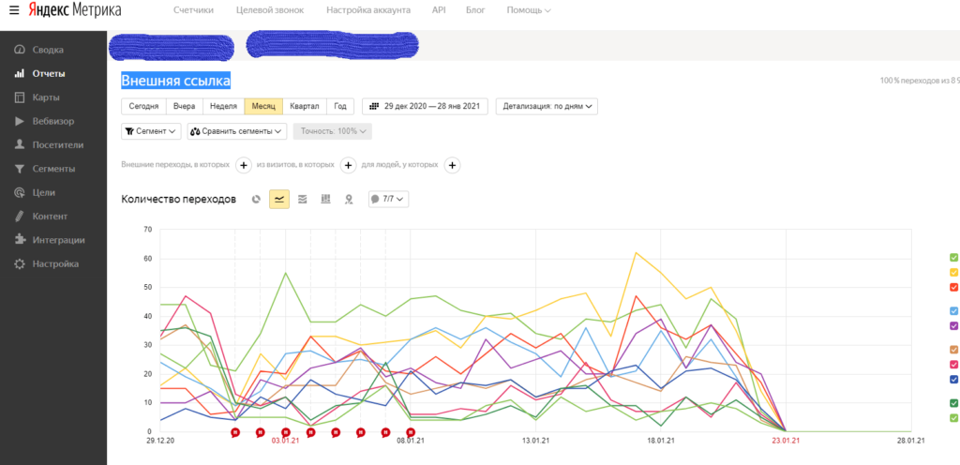The height and width of the screenshot is (465, 960).
Task: Add condition for для людей with plus
Action: (x=452, y=165)
